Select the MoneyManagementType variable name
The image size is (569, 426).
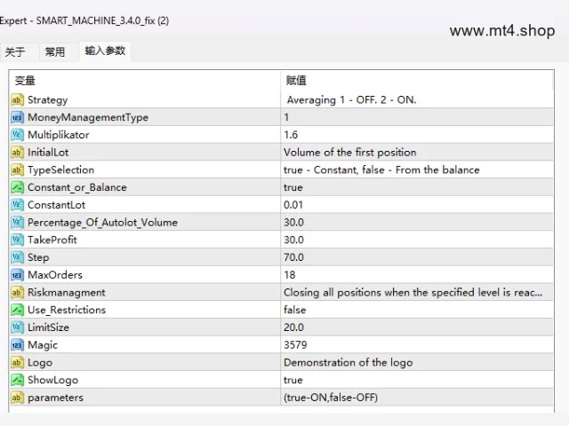point(88,117)
